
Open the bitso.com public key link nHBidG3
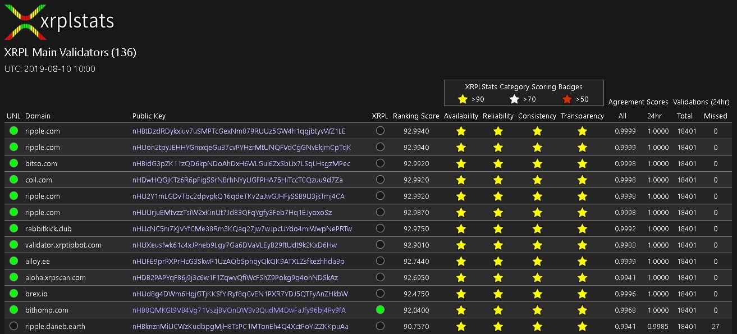tap(241, 164)
